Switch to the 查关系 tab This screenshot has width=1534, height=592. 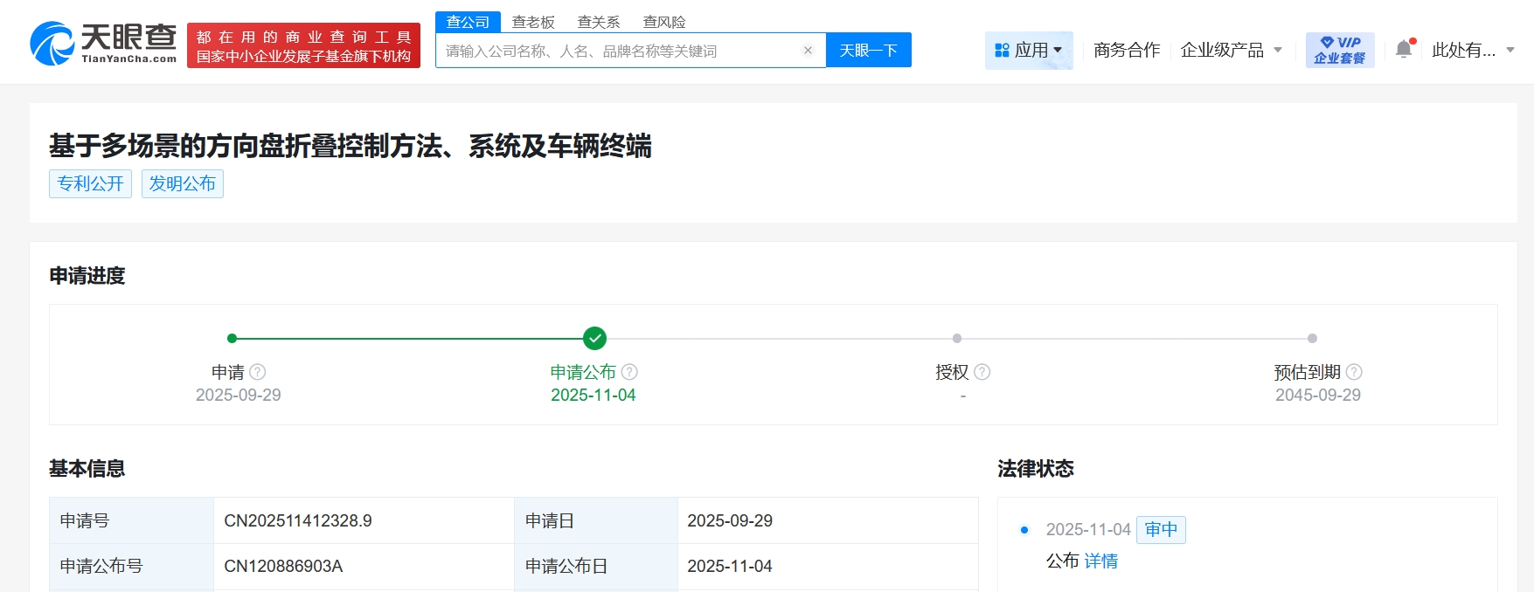pos(599,22)
